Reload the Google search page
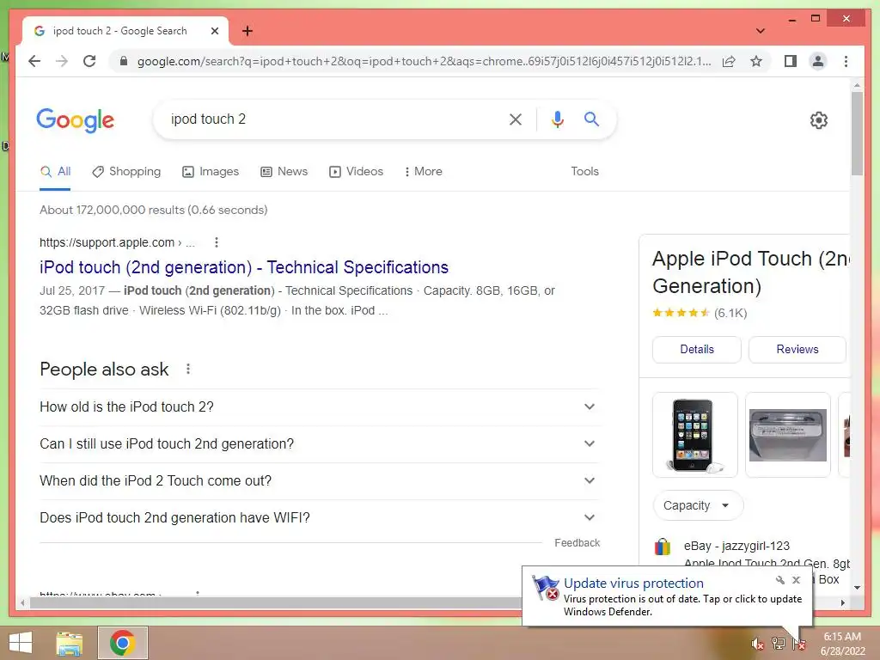The height and width of the screenshot is (660, 880). coord(89,61)
